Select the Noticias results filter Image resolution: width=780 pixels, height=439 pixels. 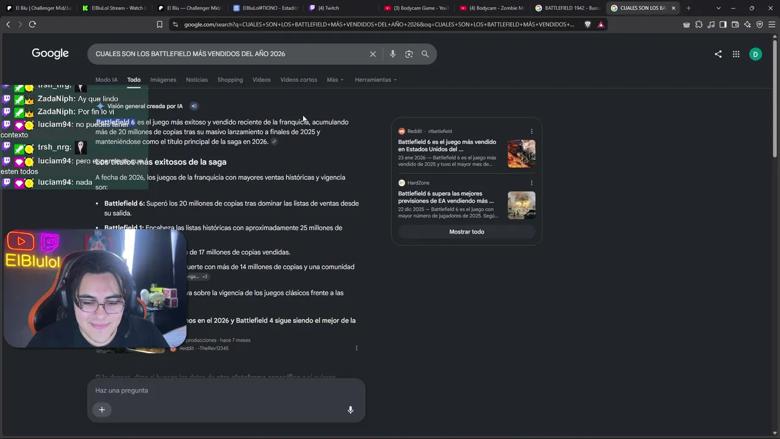(x=197, y=80)
